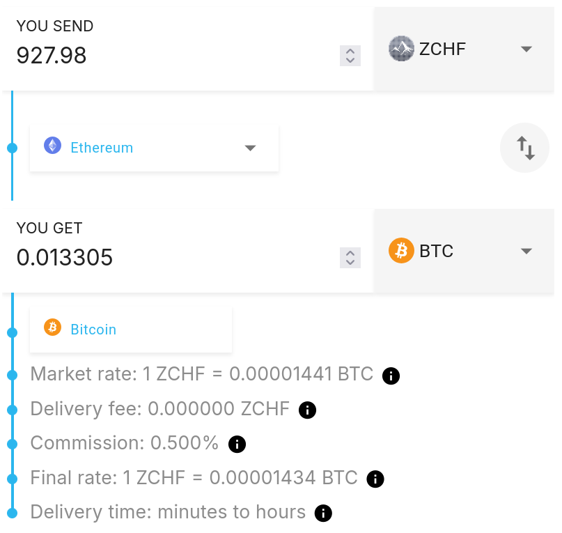Click the Final rate text line

click(194, 478)
